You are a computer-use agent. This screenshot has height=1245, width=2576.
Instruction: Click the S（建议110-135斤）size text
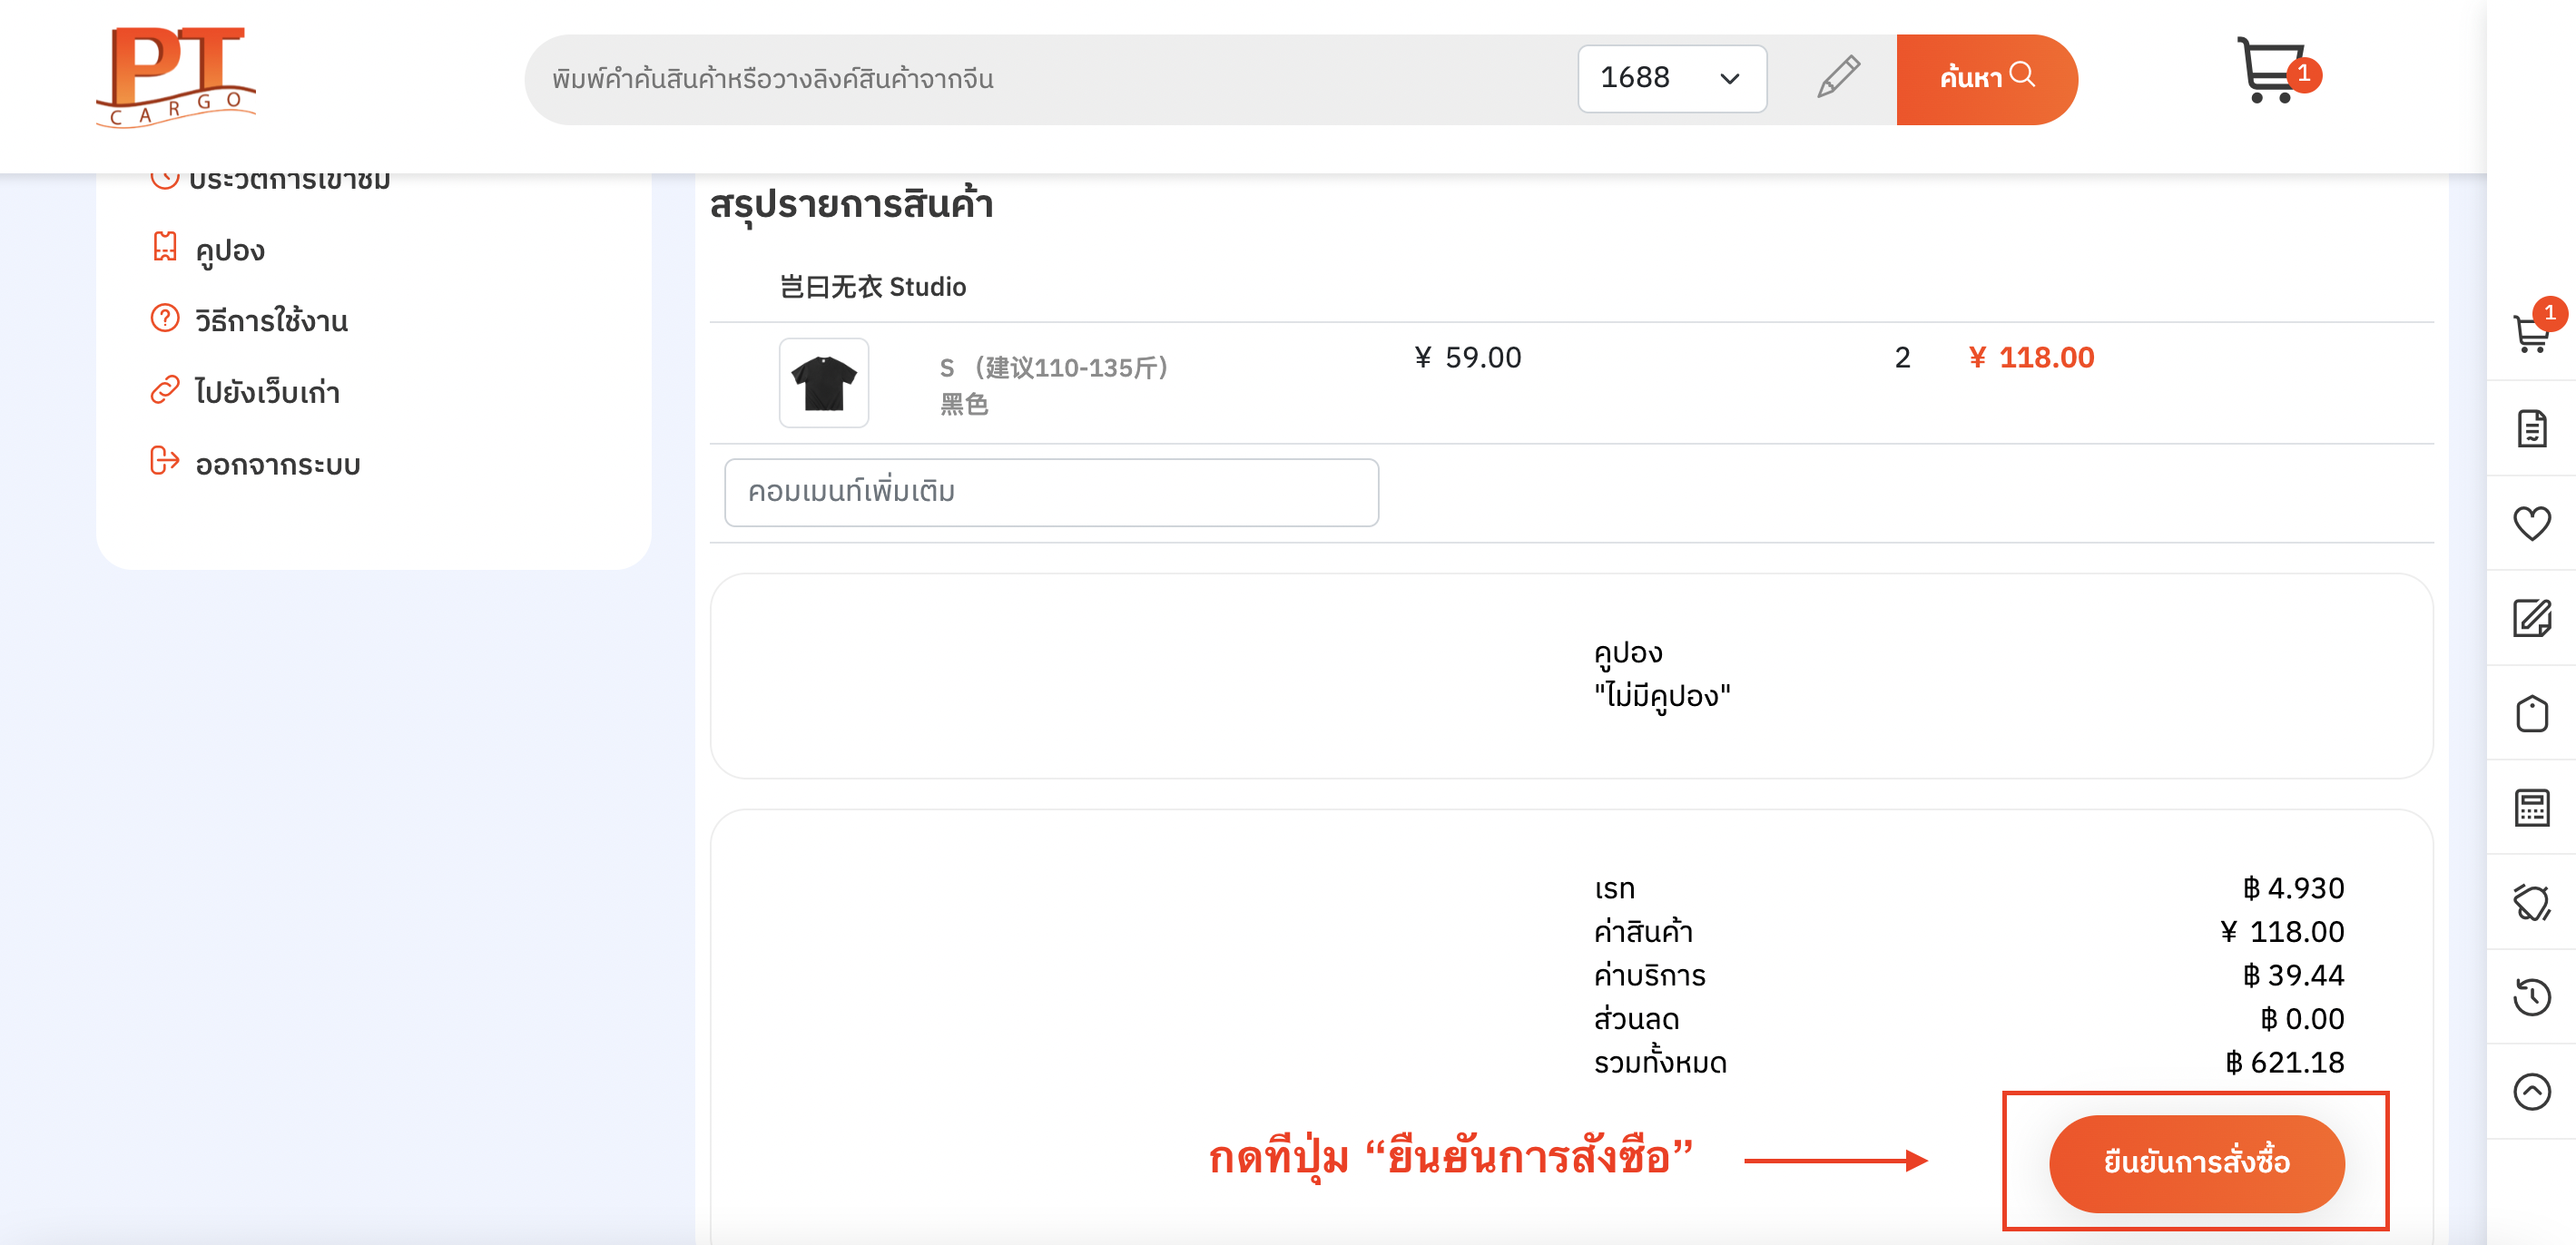tap(1054, 368)
